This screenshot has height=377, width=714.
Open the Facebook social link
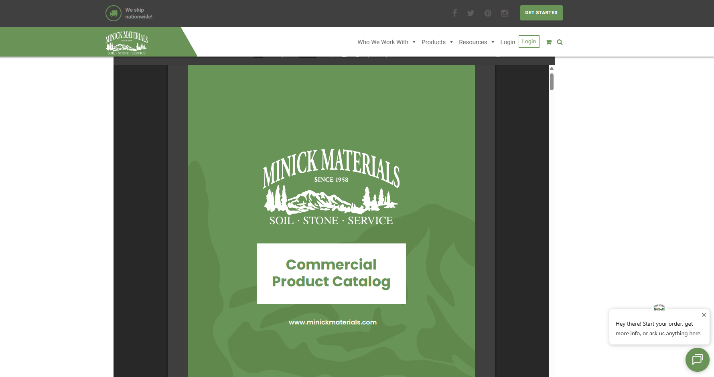click(454, 13)
